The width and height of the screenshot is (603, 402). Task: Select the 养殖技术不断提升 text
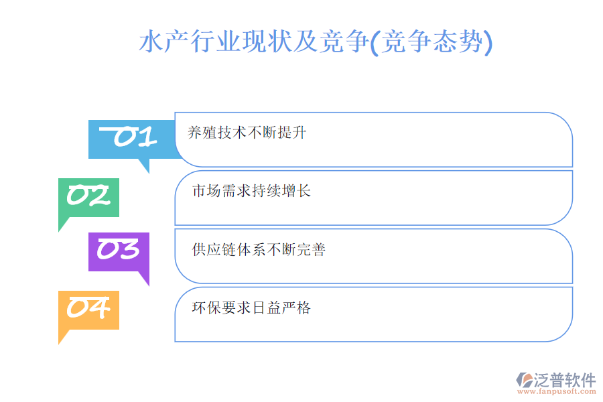(247, 133)
